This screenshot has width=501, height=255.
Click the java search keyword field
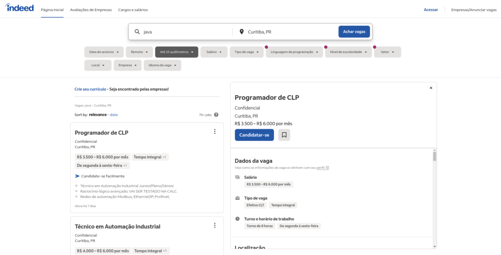[186, 32]
